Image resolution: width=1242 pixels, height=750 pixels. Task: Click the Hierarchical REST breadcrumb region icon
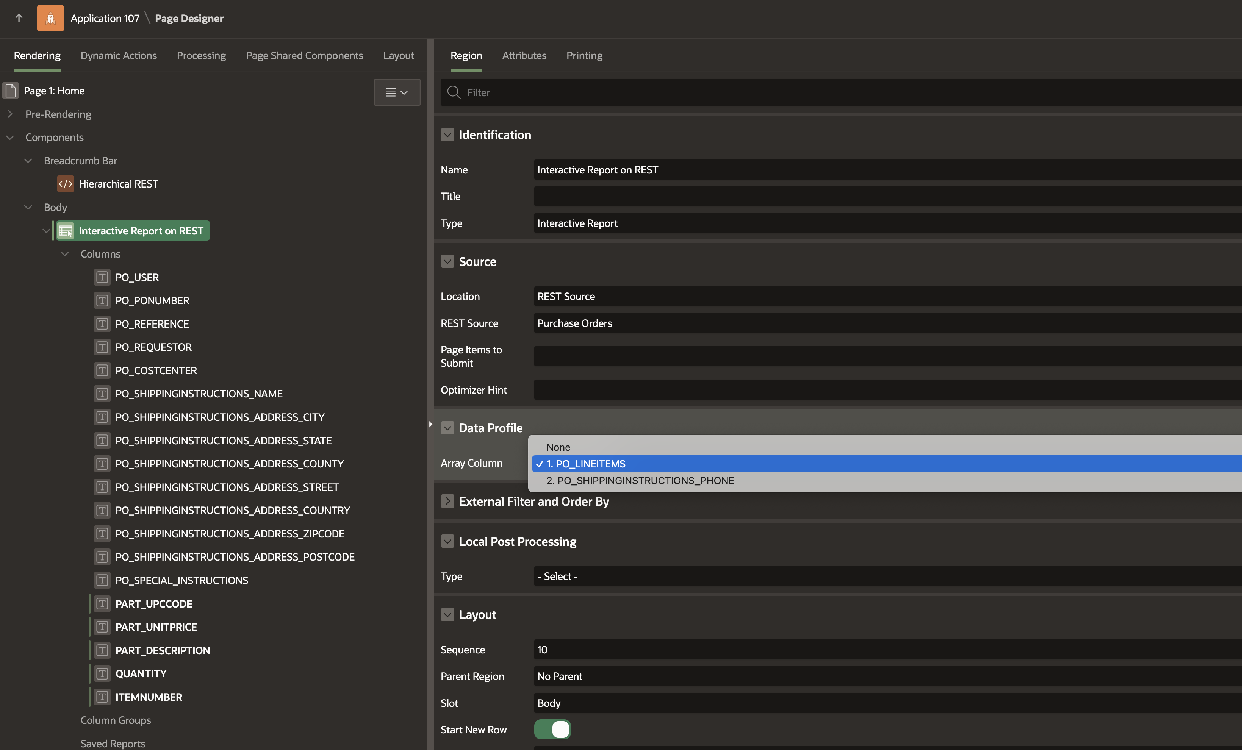(x=66, y=184)
